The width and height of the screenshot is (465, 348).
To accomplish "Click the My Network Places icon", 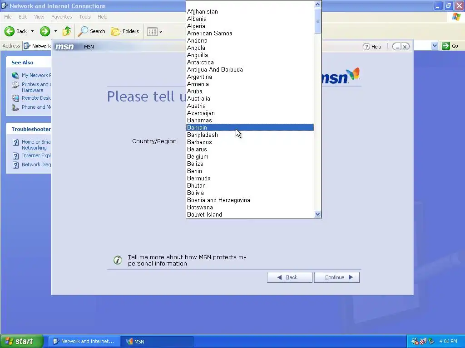I will tap(15, 75).
